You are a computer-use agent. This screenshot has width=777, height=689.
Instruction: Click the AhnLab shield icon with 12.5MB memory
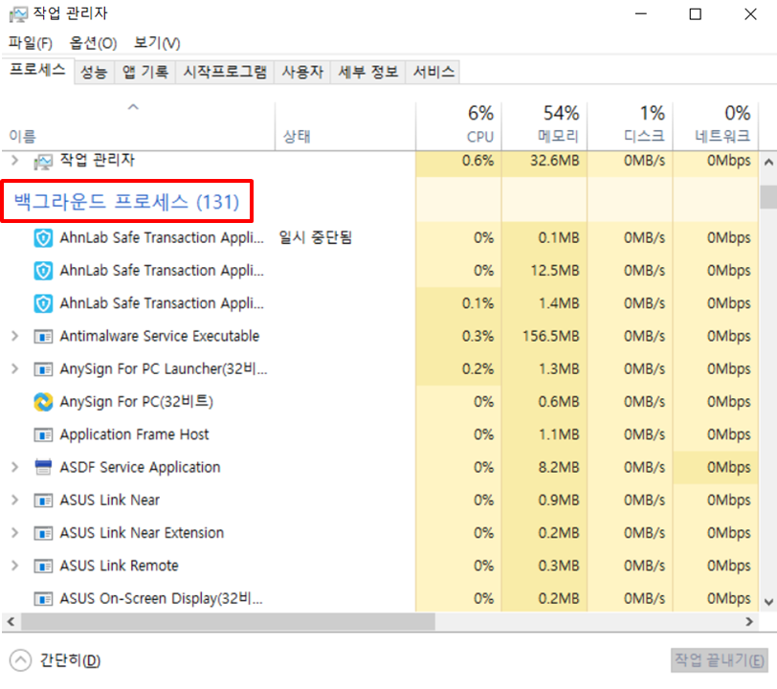click(43, 271)
